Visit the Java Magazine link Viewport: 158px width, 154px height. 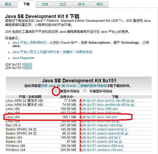pos(23,58)
